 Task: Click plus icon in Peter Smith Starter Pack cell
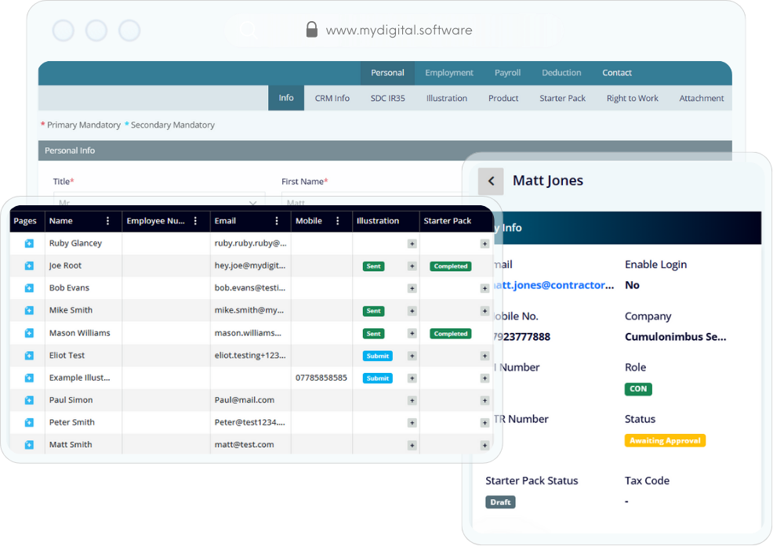pos(484,423)
